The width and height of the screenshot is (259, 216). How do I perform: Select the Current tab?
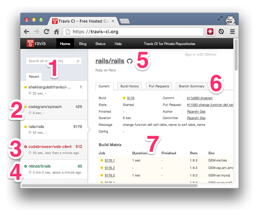(x=104, y=86)
